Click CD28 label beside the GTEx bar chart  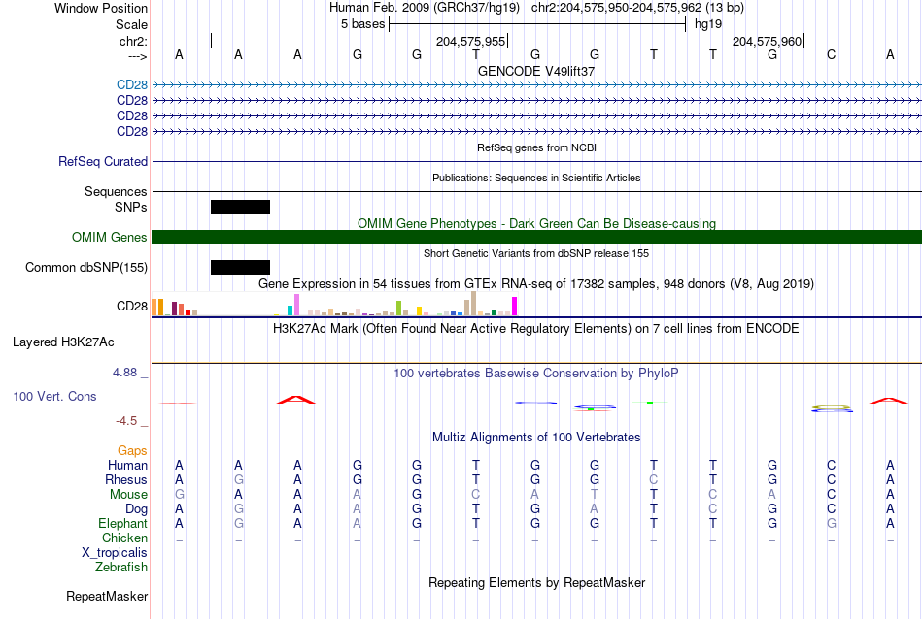132,307
